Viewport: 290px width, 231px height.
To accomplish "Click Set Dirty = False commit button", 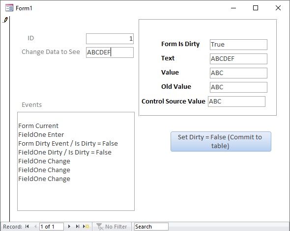I will pos(221,142).
